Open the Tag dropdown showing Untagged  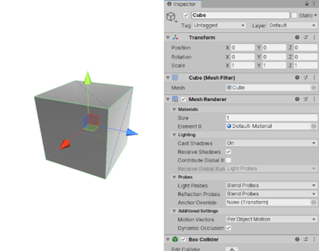pos(220,25)
